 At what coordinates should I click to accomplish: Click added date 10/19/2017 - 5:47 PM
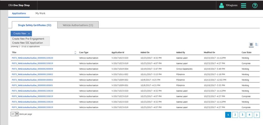(x=151, y=69)
